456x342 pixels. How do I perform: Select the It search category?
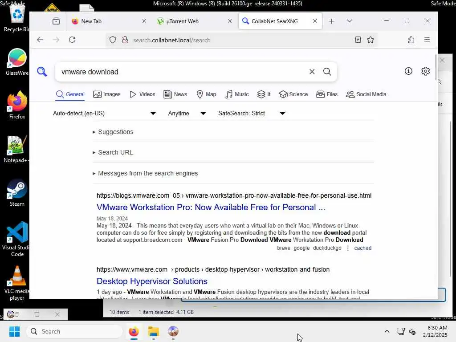pyautogui.click(x=264, y=94)
